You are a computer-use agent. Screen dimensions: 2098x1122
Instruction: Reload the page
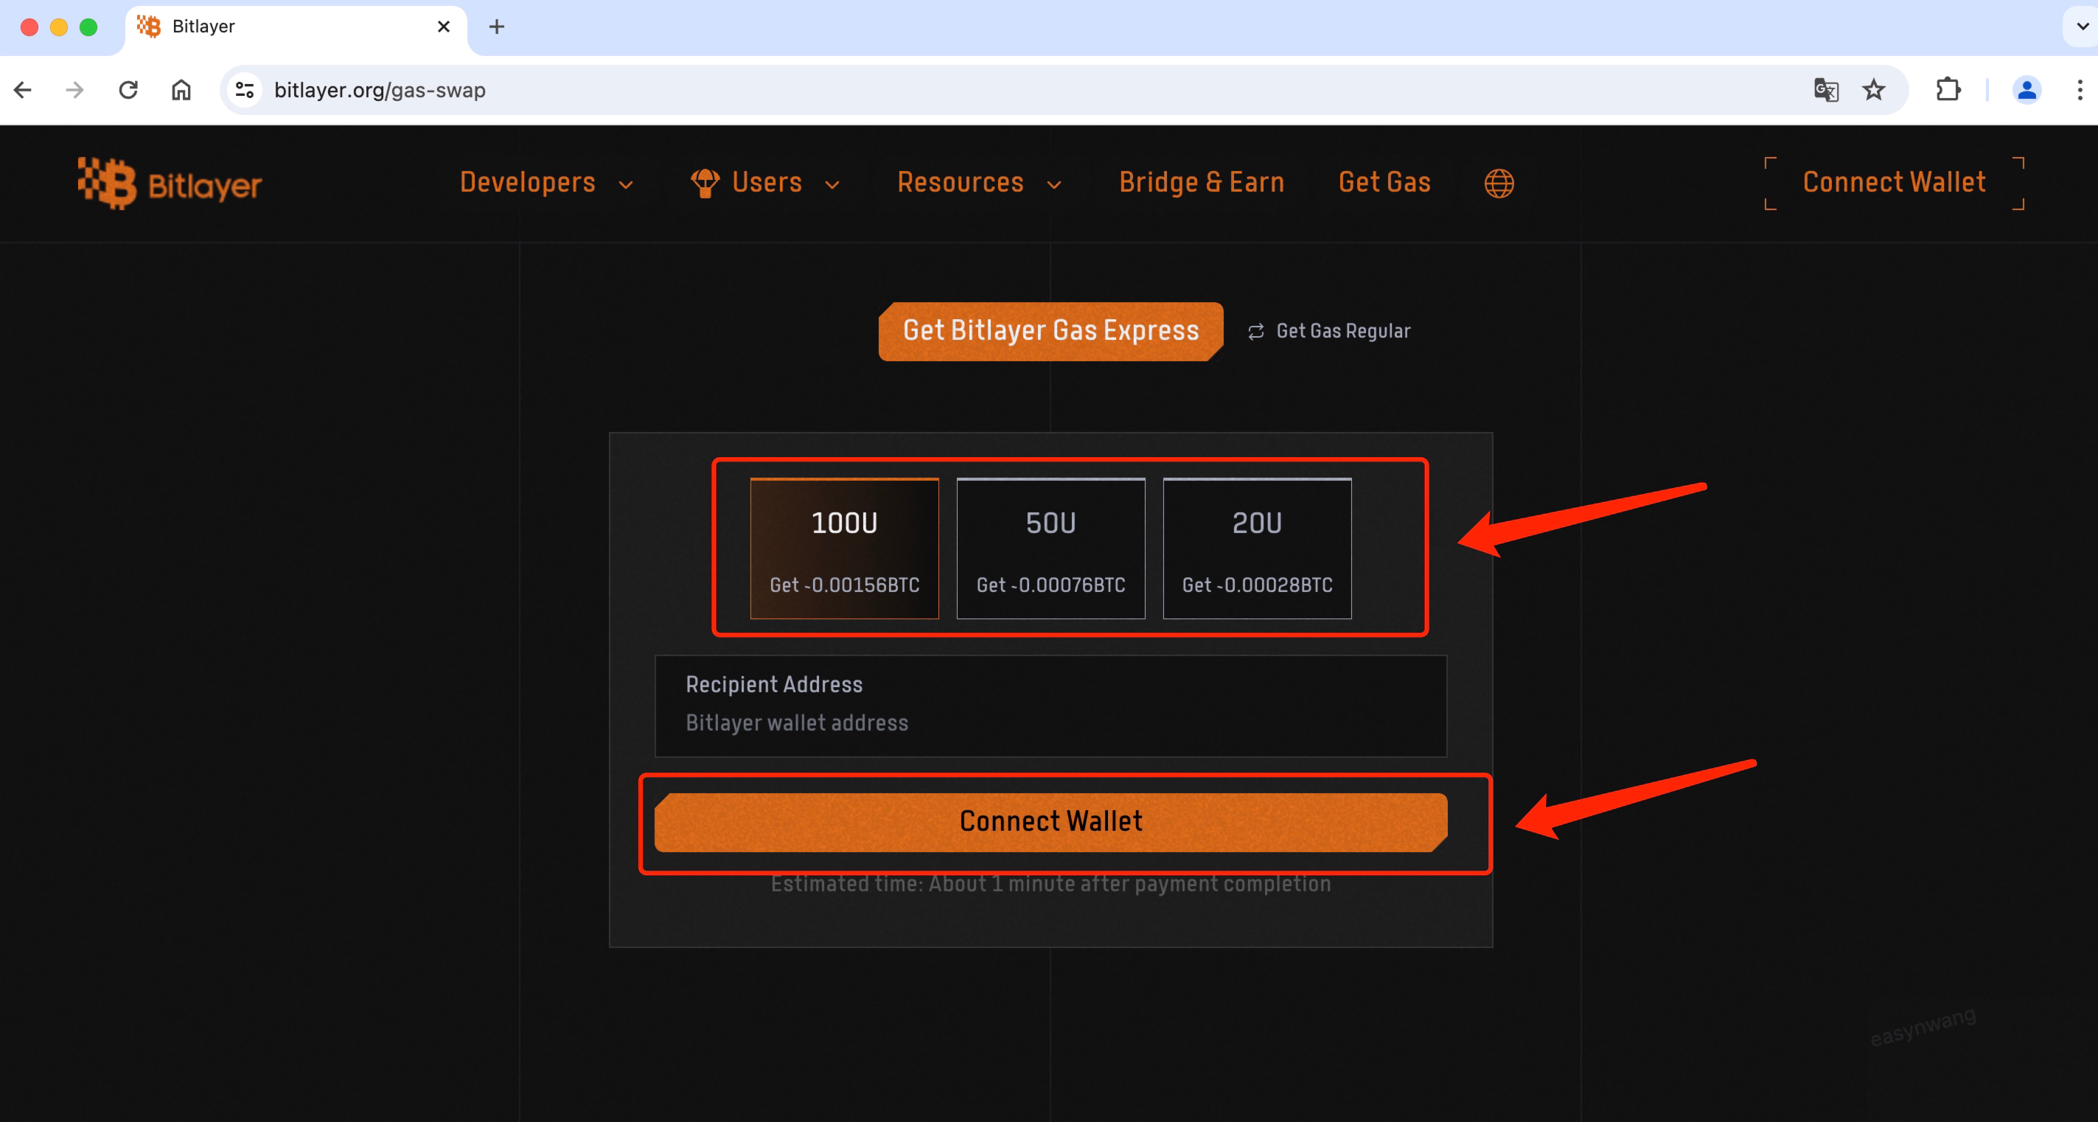pyautogui.click(x=128, y=89)
